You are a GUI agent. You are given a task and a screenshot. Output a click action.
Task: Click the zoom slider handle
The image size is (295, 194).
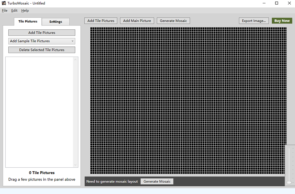point(289,182)
